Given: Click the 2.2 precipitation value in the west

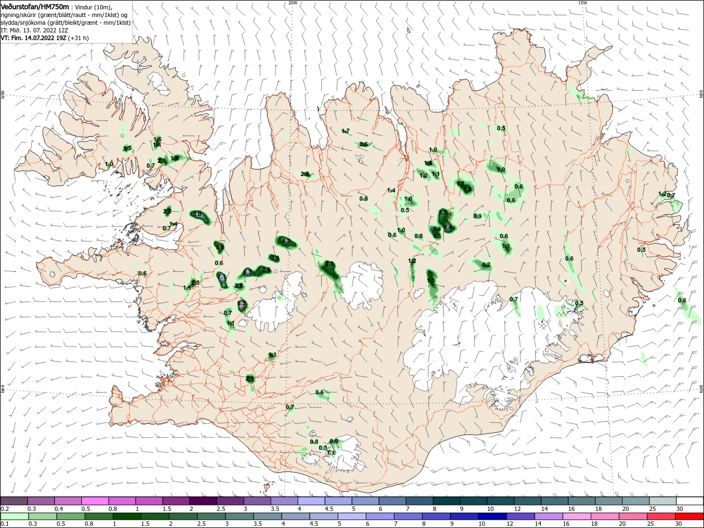Looking at the screenshot, I should coord(167,211).
